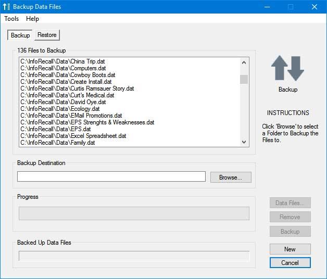Click the Cancel button
The image size is (327, 279).
290,262
